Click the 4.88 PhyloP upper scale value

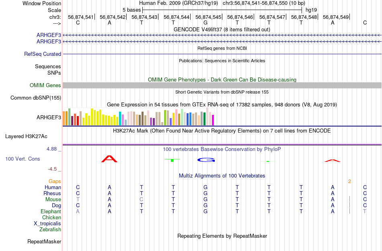click(x=51, y=149)
